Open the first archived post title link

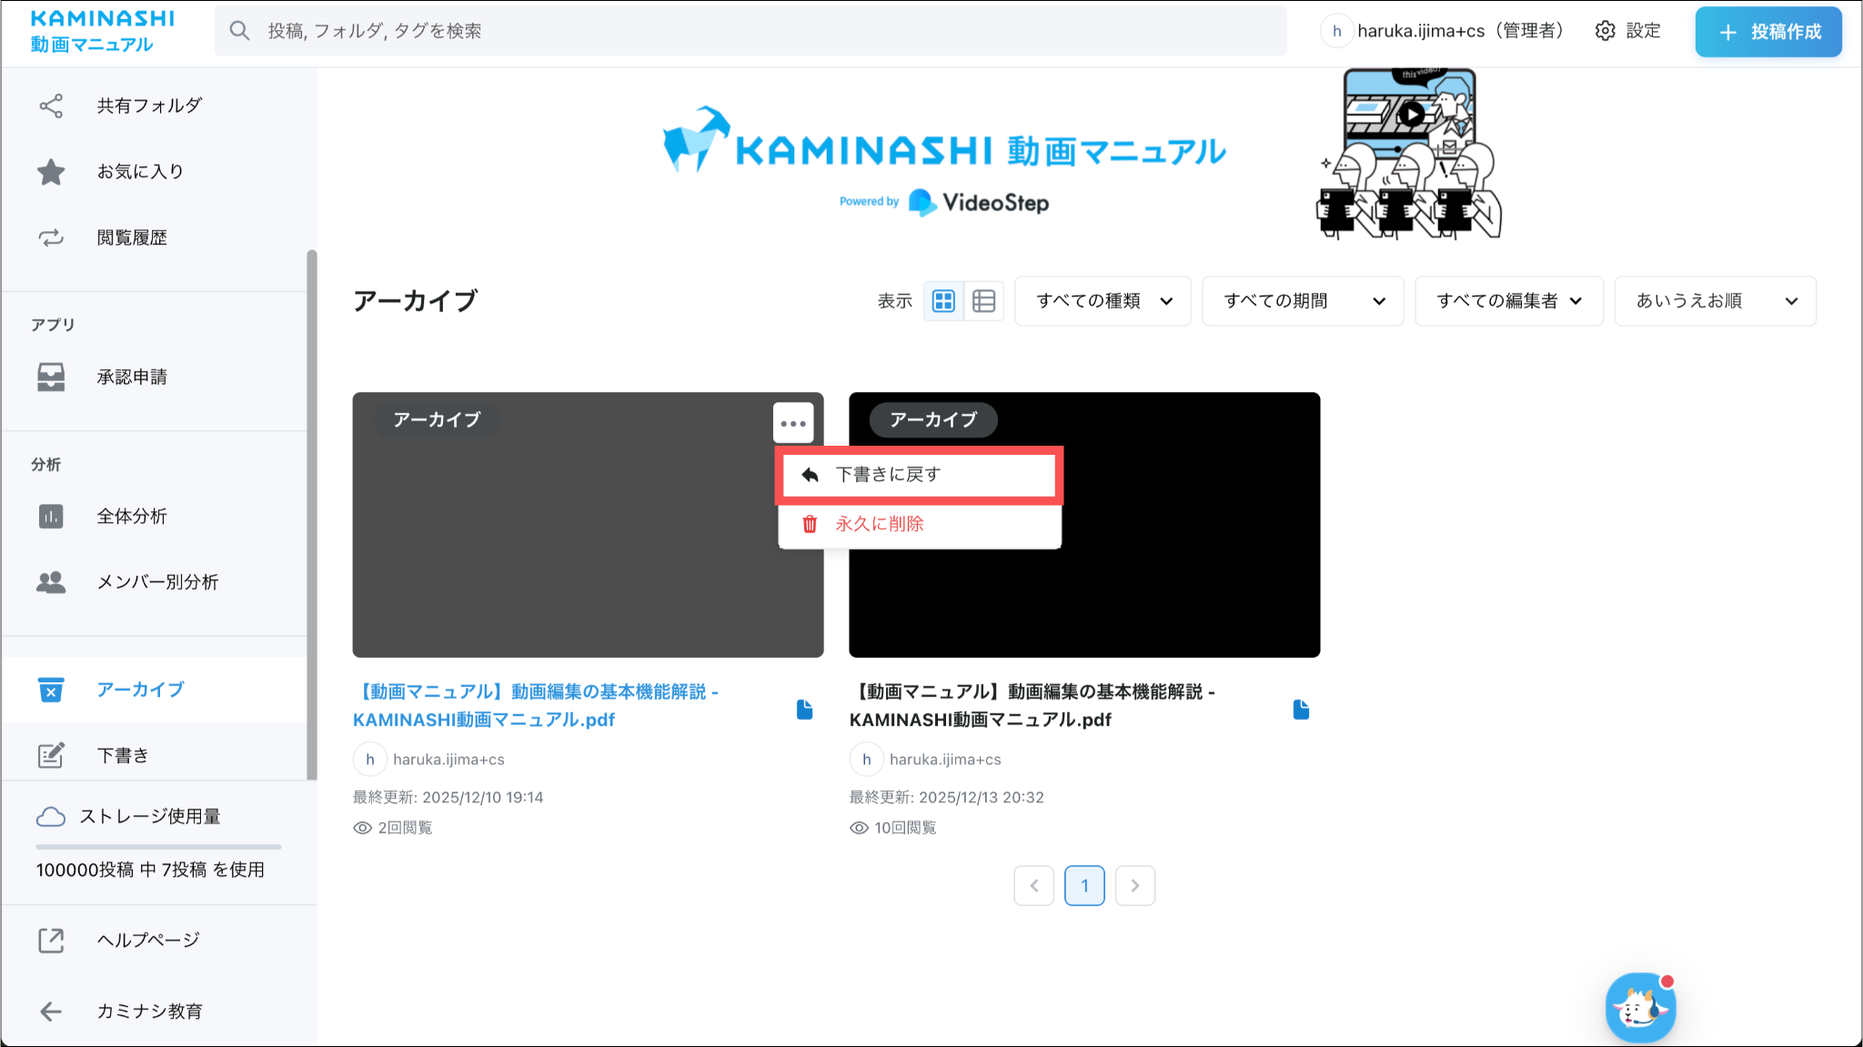point(535,706)
